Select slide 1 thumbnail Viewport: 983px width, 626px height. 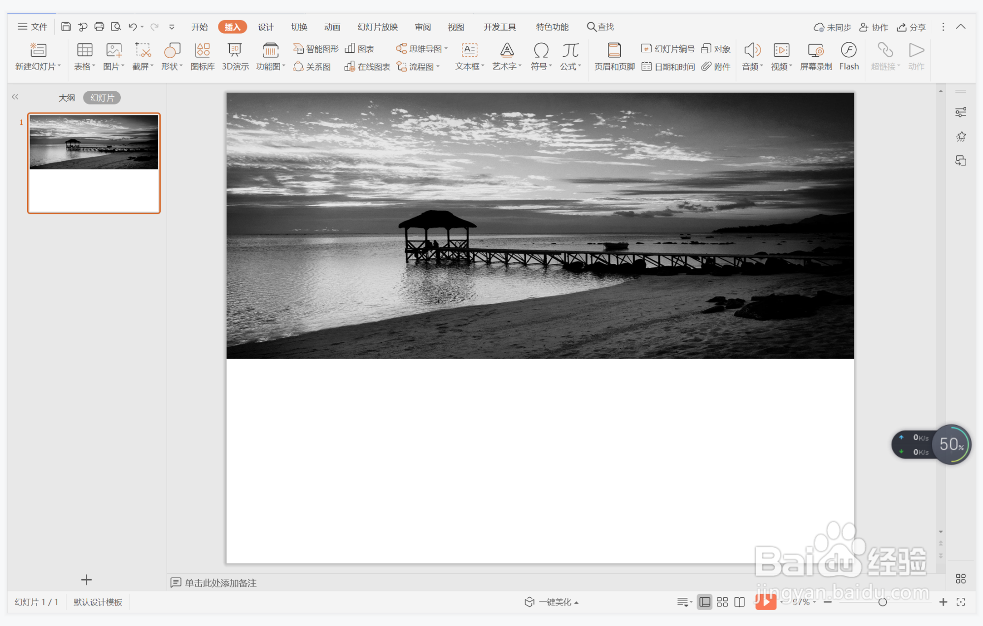click(x=94, y=163)
